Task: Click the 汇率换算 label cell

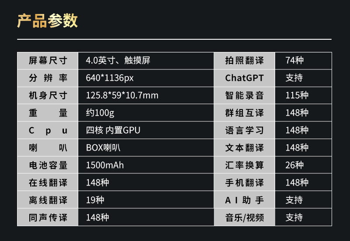Action: (245, 165)
